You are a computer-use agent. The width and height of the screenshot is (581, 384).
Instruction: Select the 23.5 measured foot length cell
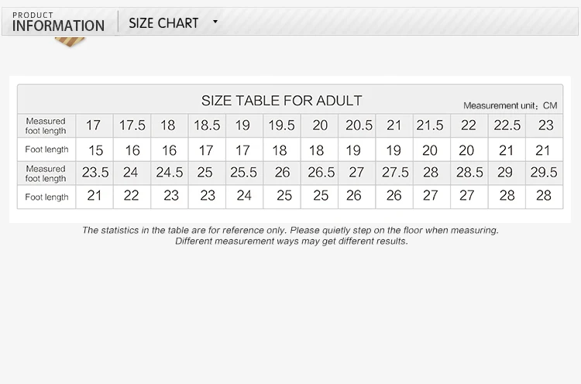pyautogui.click(x=95, y=173)
